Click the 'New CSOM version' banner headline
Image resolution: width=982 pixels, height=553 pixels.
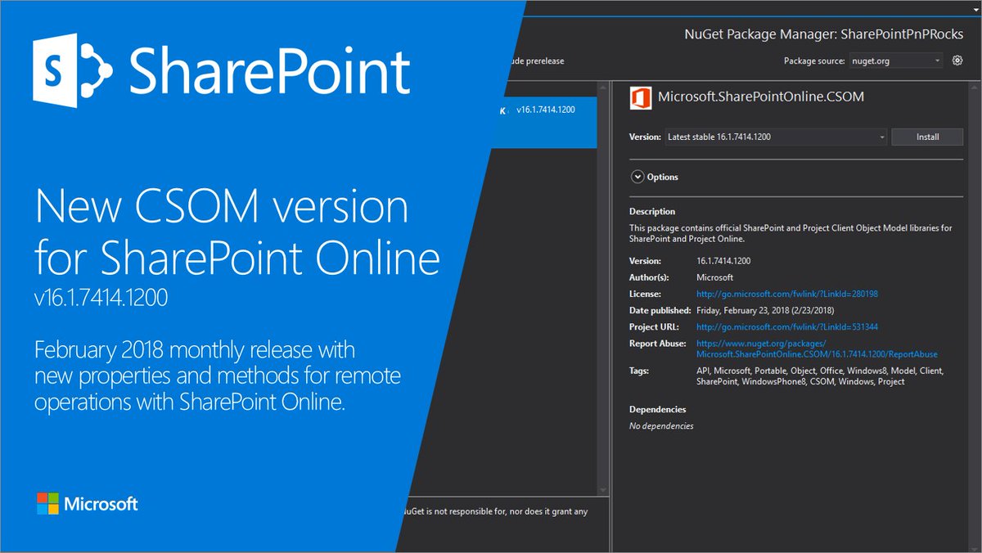coord(221,207)
